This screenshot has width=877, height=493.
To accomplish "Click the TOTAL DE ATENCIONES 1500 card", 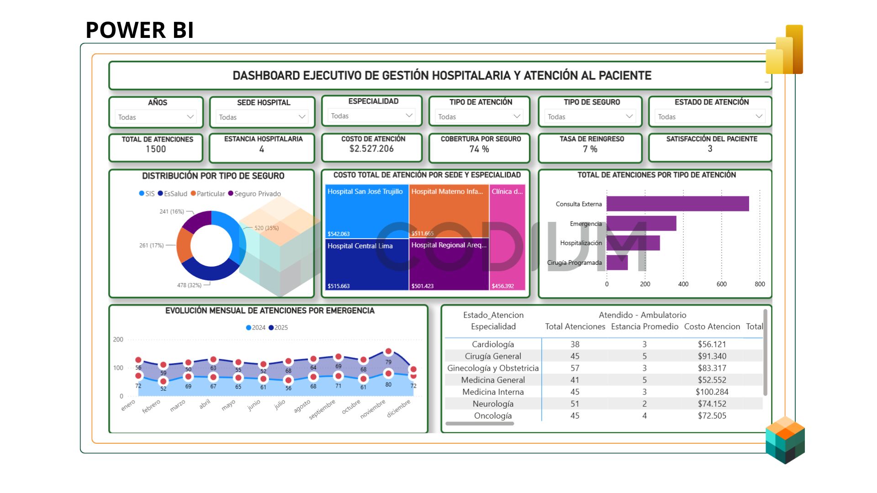I will tap(156, 147).
